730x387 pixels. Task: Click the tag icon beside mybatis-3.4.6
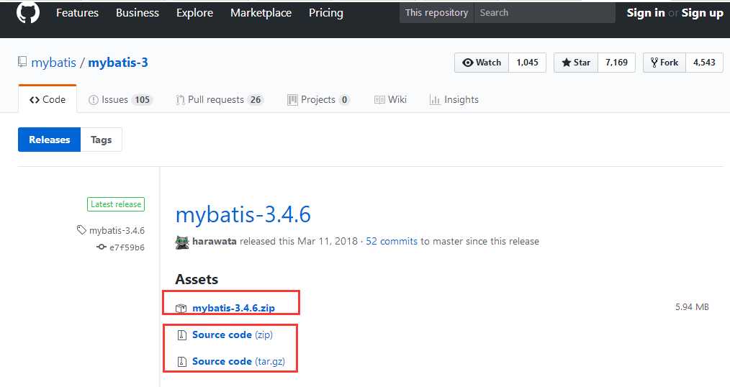(x=81, y=229)
